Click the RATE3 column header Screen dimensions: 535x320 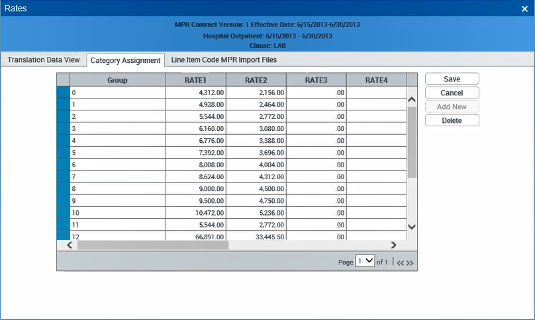[x=316, y=80]
